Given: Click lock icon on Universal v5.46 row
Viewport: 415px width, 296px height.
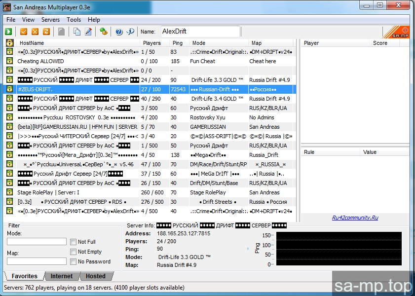Looking at the screenshot, I should [x=10, y=164].
